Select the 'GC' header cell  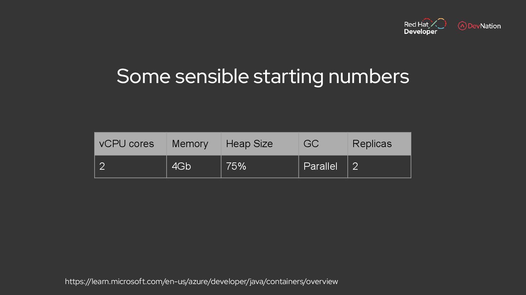click(323, 144)
